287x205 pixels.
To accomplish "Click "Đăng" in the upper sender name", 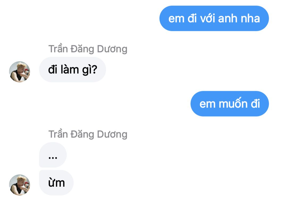I will pos(82,49).
